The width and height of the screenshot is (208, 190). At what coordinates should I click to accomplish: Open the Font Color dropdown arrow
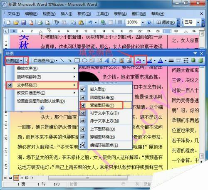click(166, 60)
